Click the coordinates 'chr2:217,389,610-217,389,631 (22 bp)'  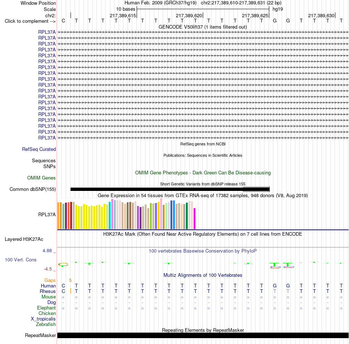pos(241,3)
